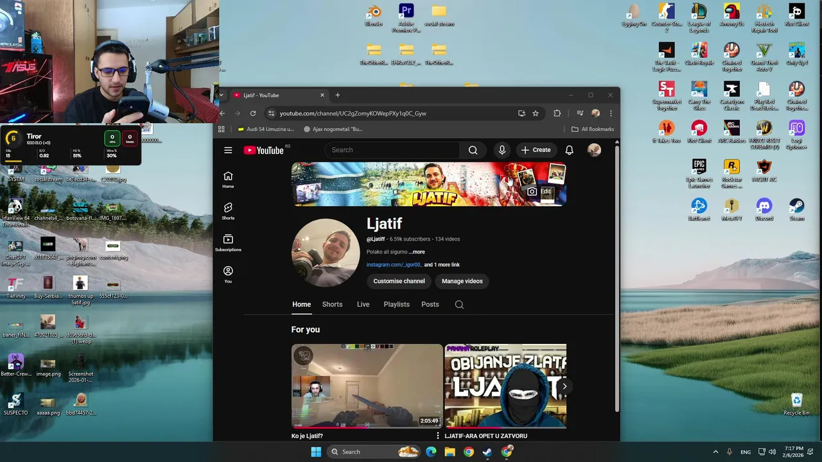The height and width of the screenshot is (462, 822).
Task: Open the Ko je Ljatif video options menu
Action: (438, 436)
